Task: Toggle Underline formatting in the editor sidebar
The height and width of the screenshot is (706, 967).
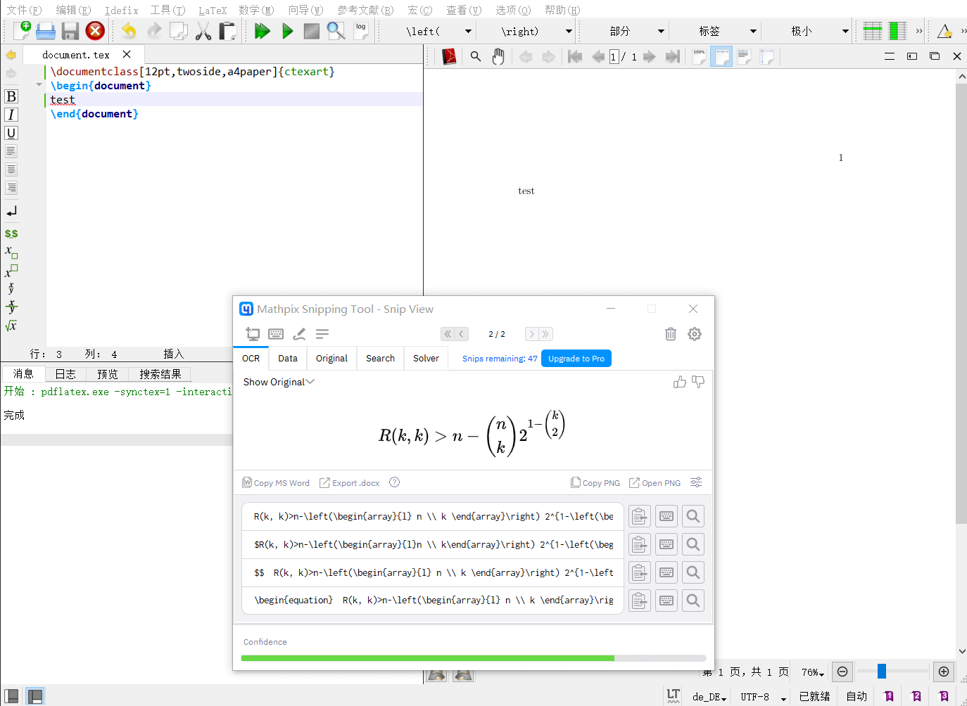Action: pos(11,133)
